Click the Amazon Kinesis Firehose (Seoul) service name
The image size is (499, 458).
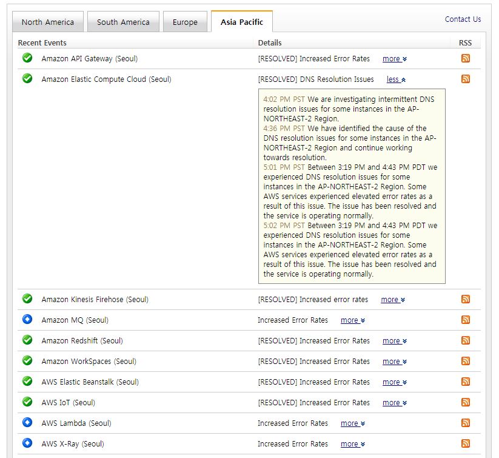coord(95,300)
